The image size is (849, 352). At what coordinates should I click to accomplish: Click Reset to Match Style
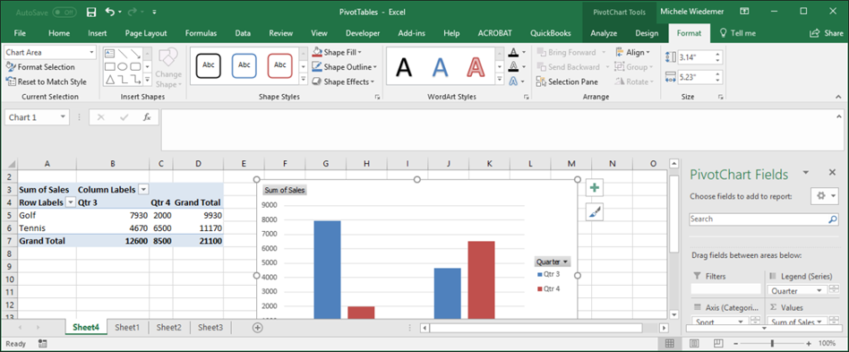pyautogui.click(x=47, y=82)
